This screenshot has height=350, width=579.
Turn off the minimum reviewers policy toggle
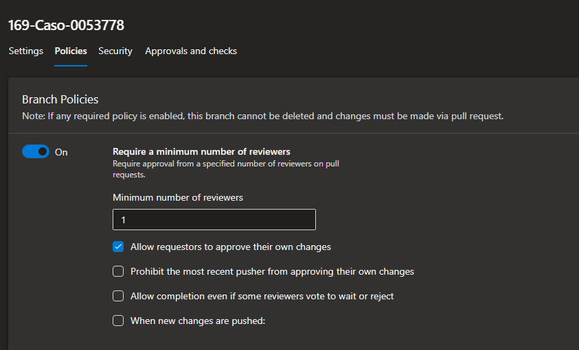[x=36, y=152]
